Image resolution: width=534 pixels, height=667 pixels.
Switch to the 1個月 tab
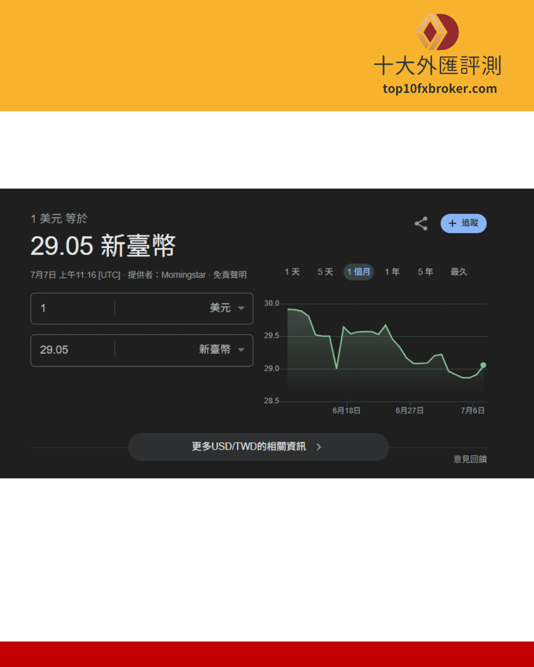[x=359, y=272]
